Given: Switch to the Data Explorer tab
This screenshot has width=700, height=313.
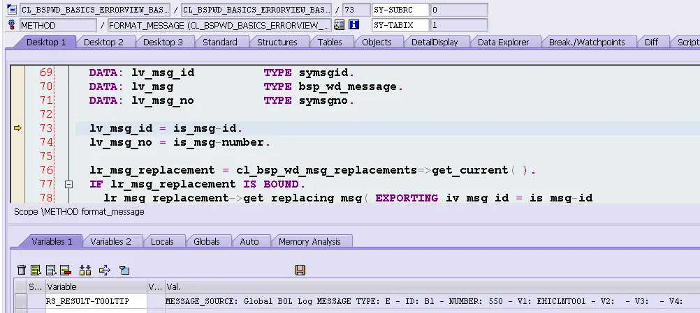Looking at the screenshot, I should [x=503, y=43].
